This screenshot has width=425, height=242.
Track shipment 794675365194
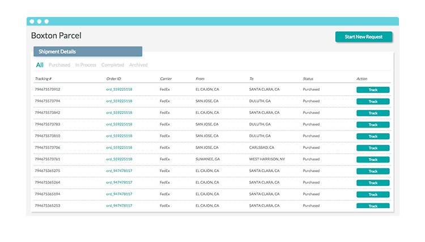[x=373, y=194]
